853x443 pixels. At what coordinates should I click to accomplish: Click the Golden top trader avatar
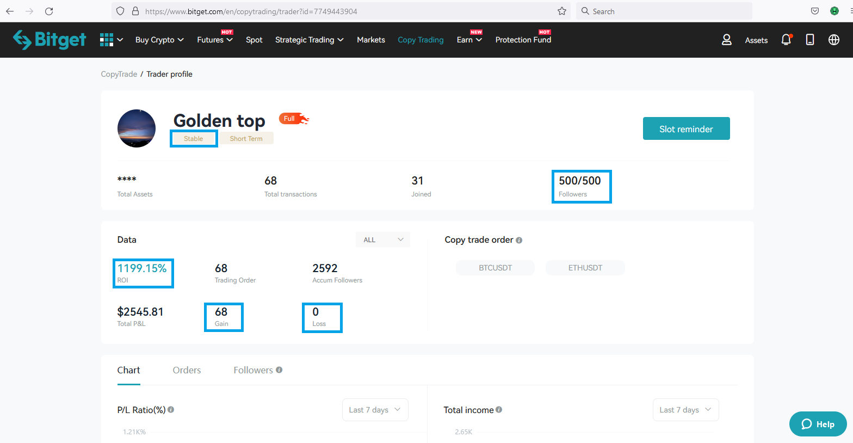137,128
